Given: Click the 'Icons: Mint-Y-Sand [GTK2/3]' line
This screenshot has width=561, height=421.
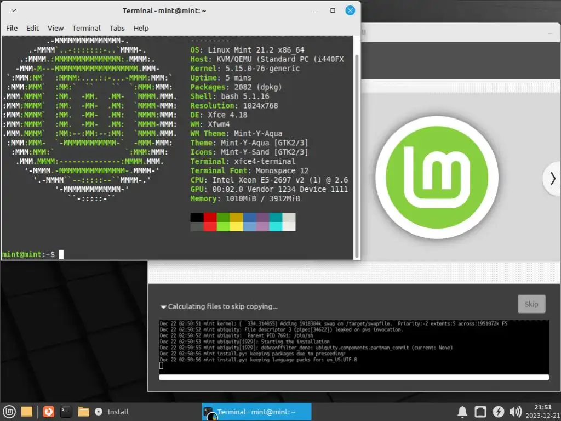Looking at the screenshot, I should tap(249, 152).
